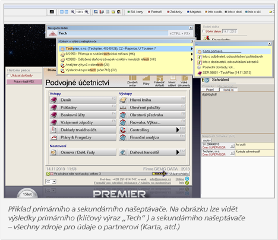The height and width of the screenshot is (240, 278).
Task: Select Techplan, s.r.o. suggestion row
Action: (126, 49)
